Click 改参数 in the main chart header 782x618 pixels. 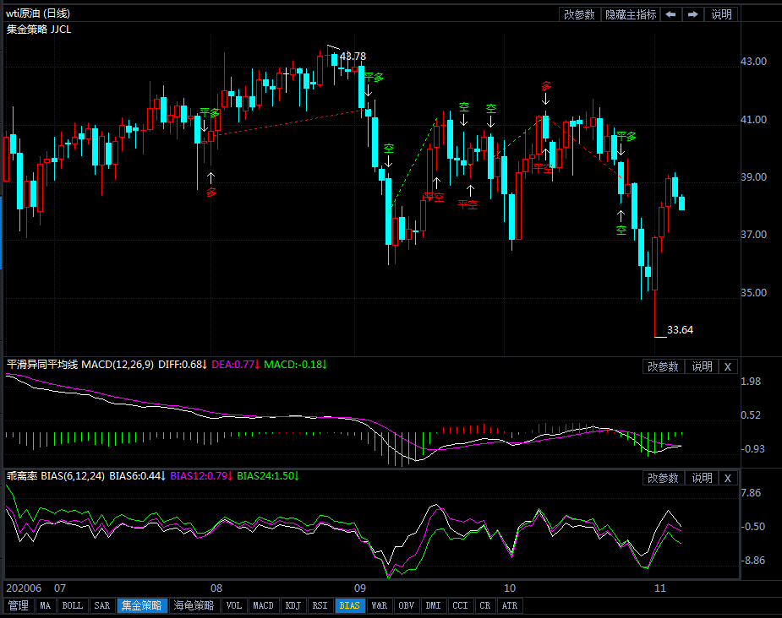point(580,14)
